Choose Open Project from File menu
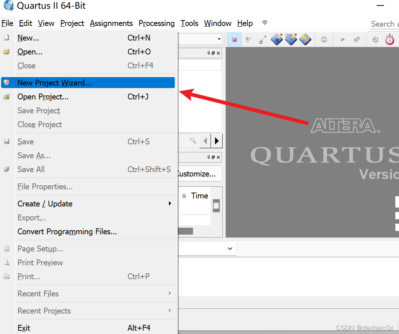 click(x=88, y=96)
